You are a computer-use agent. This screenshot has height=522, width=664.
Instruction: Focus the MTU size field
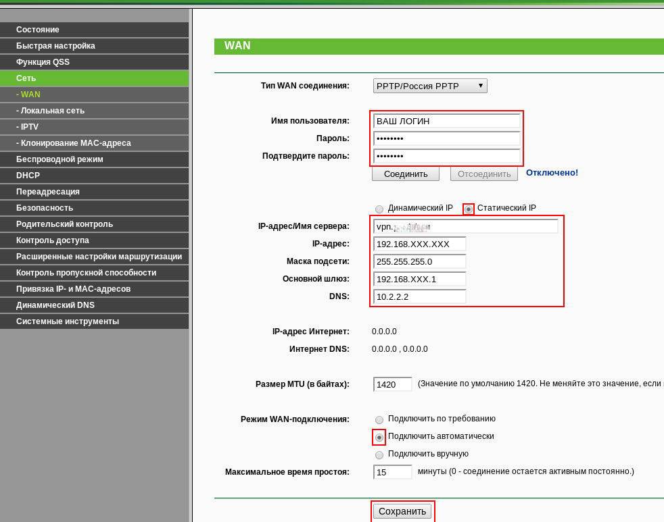point(392,384)
